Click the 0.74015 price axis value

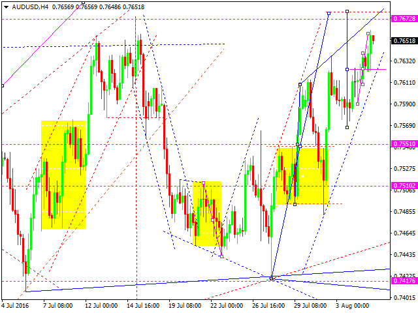[404, 298]
